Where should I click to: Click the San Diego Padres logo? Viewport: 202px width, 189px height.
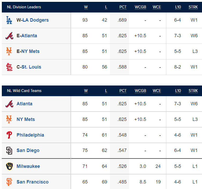(x=9, y=151)
